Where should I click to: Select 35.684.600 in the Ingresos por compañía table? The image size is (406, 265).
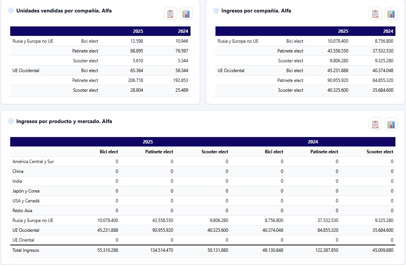point(383,90)
